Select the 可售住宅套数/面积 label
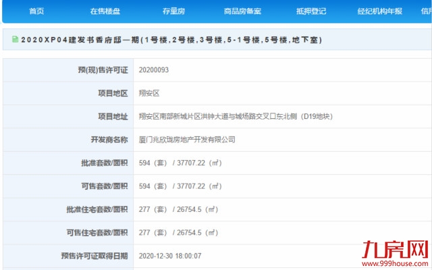This screenshot has width=432, height=270. pyautogui.click(x=97, y=233)
